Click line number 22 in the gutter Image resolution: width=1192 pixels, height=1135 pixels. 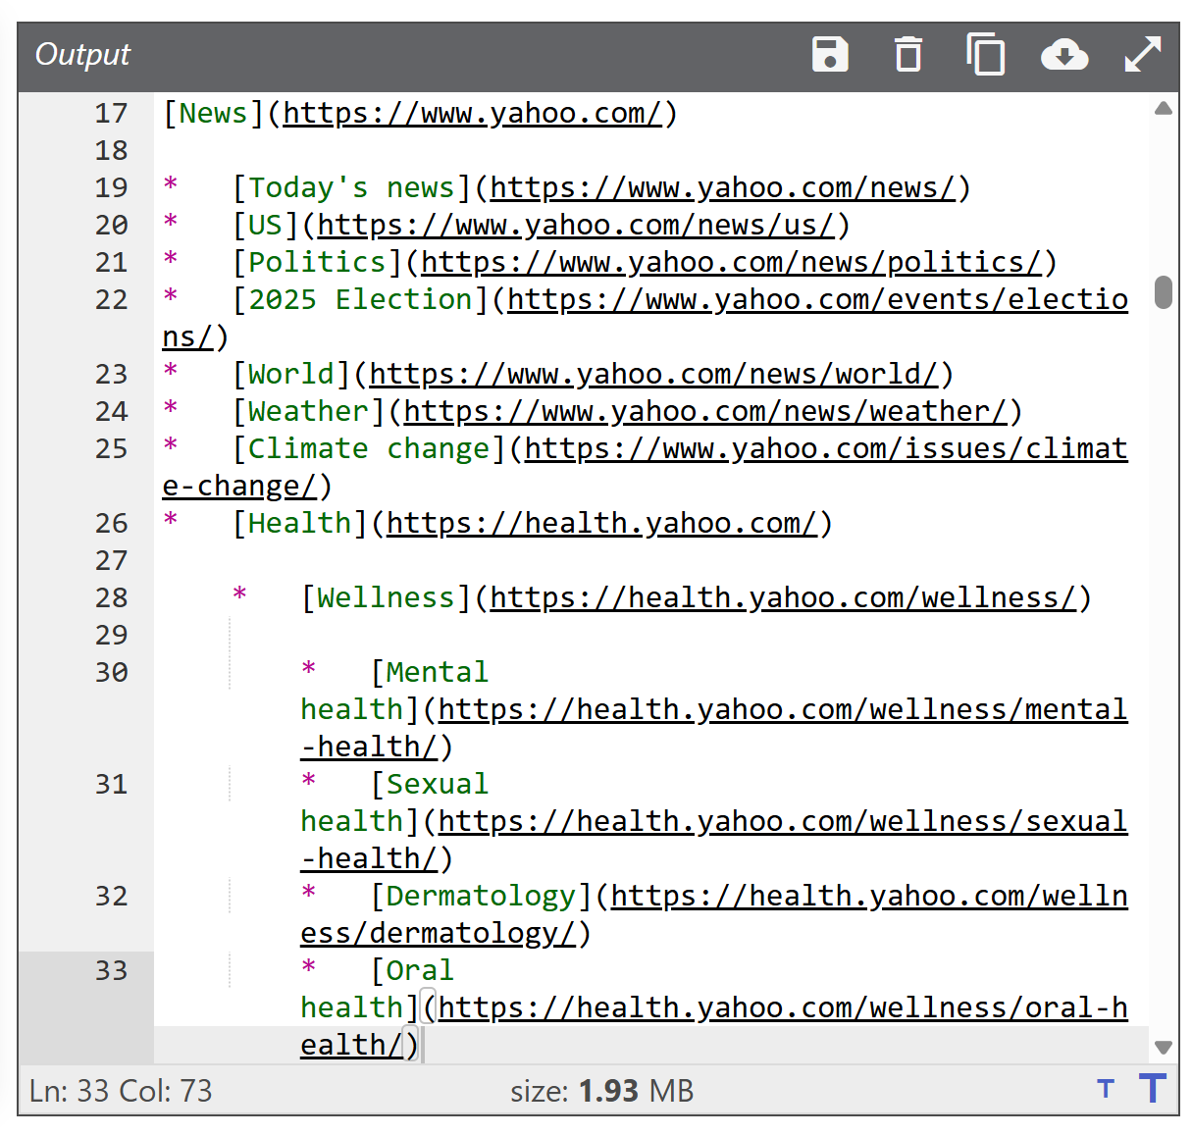click(x=111, y=299)
